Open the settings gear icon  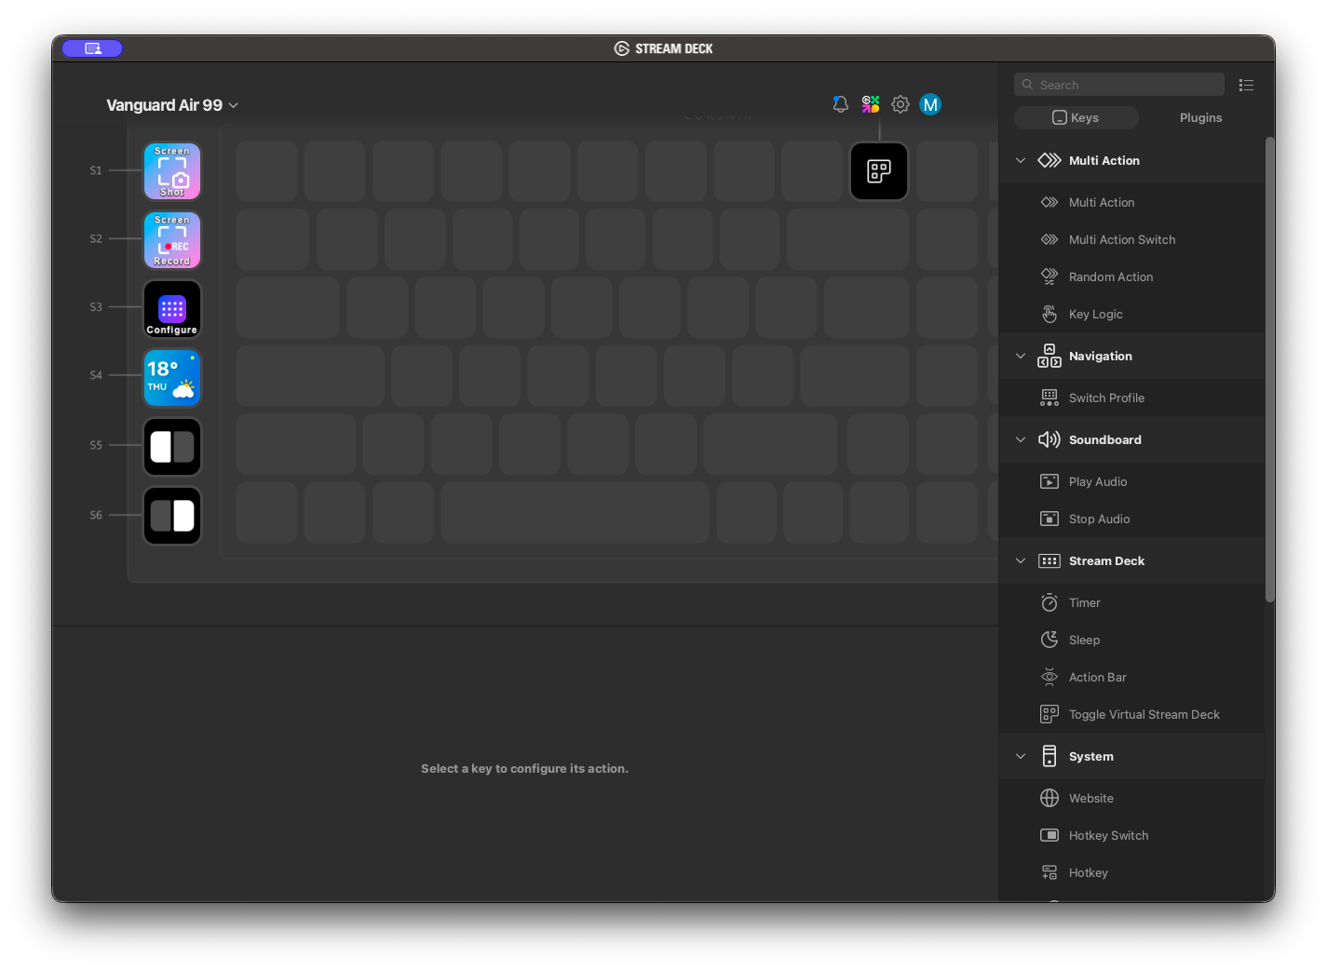900,104
